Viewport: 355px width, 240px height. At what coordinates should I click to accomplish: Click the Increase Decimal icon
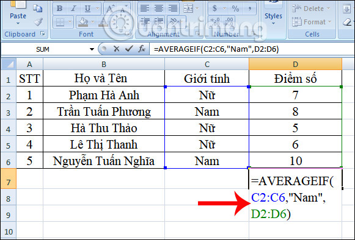(x=215, y=22)
